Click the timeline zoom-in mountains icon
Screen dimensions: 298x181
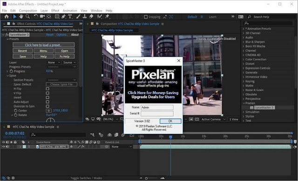pyautogui.click(x=163, y=178)
